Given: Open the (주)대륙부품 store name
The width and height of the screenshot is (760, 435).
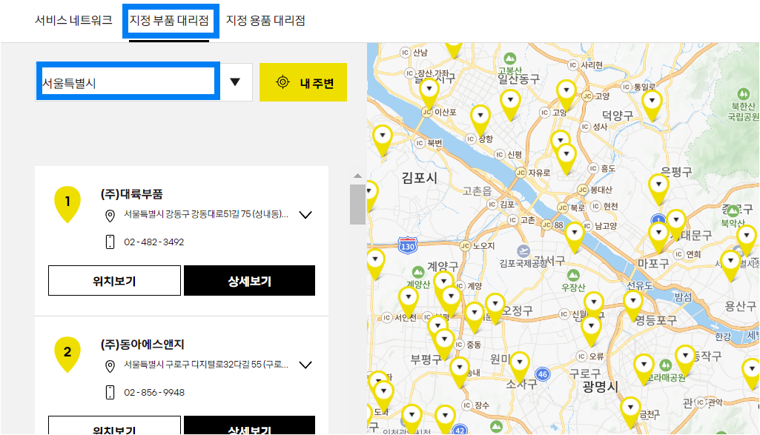Looking at the screenshot, I should tap(132, 193).
